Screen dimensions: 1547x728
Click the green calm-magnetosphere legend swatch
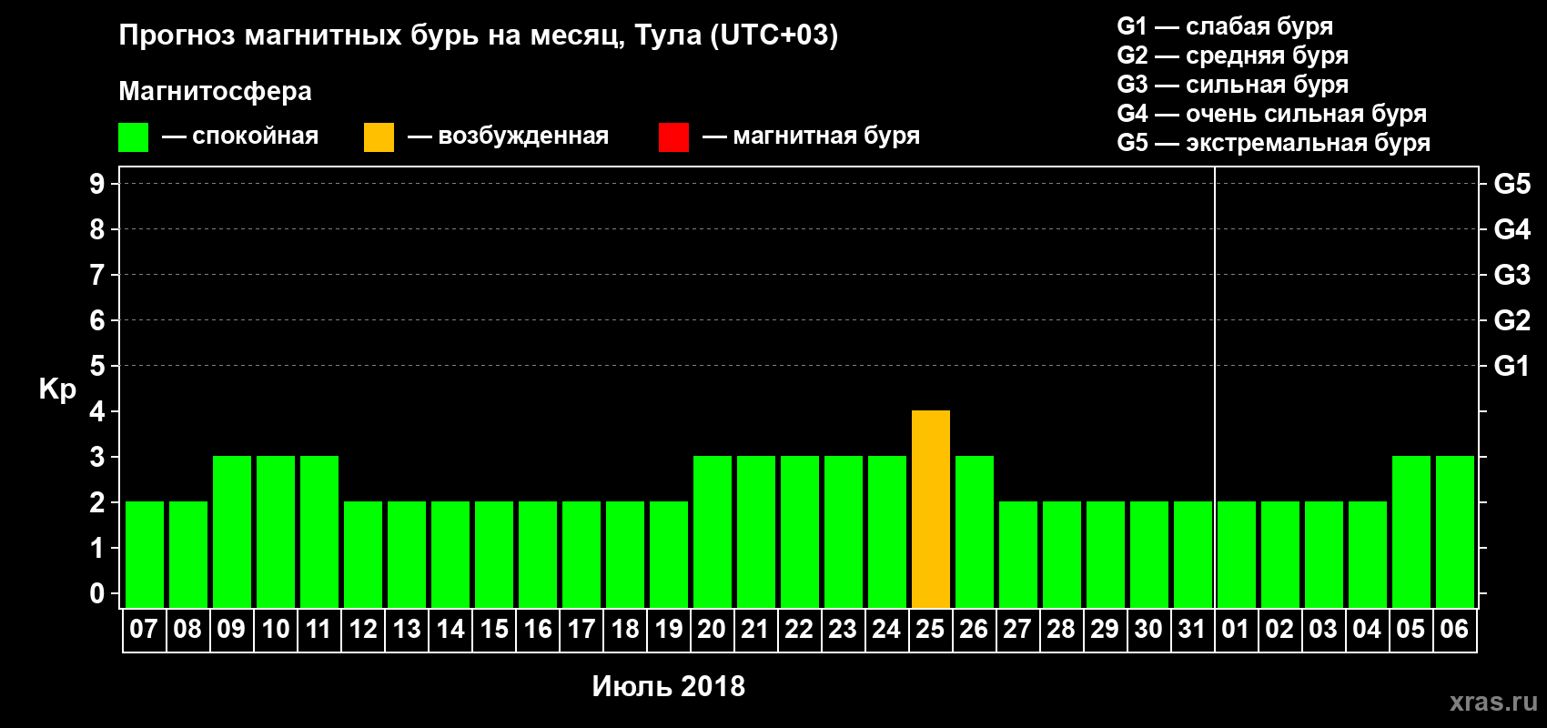133,137
